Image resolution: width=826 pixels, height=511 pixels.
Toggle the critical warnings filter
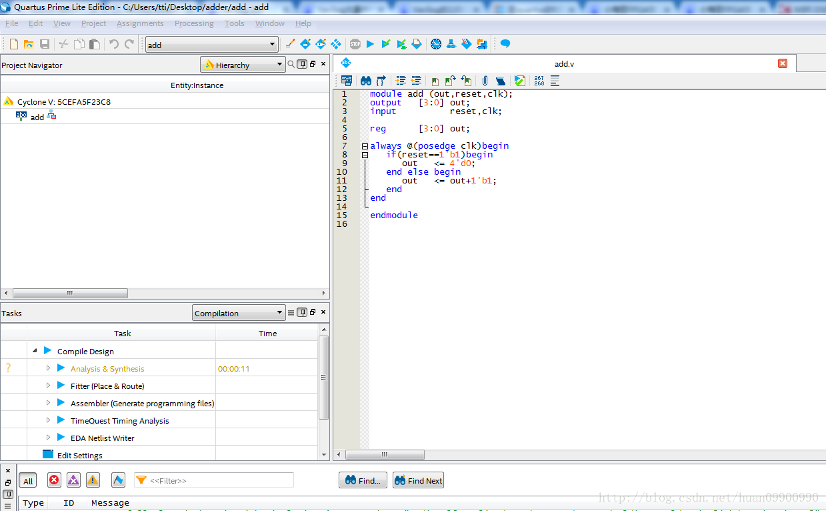coord(73,480)
